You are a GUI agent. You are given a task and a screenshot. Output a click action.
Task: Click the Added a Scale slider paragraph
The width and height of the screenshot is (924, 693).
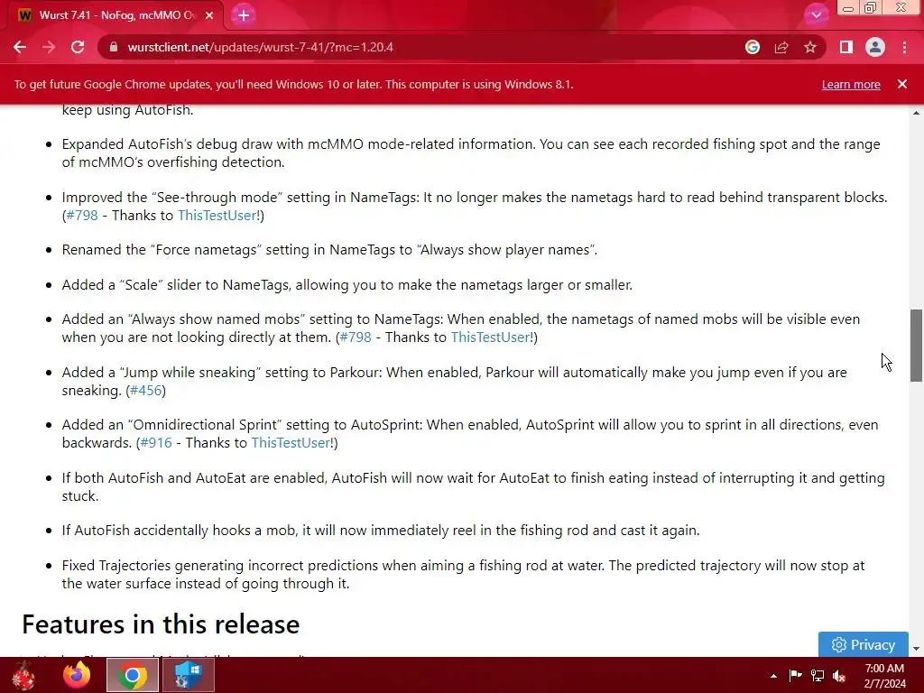(x=347, y=285)
